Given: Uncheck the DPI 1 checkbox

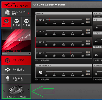Looking at the screenshot, I should 37,20.
